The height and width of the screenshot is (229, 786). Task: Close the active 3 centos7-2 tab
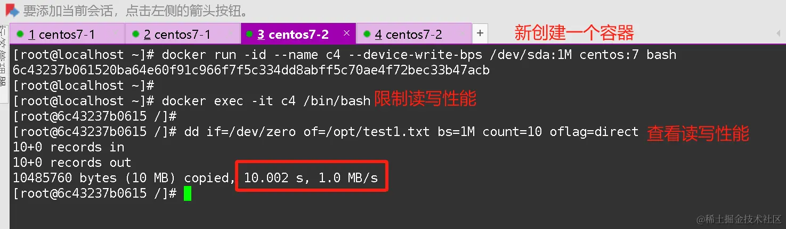[346, 33]
